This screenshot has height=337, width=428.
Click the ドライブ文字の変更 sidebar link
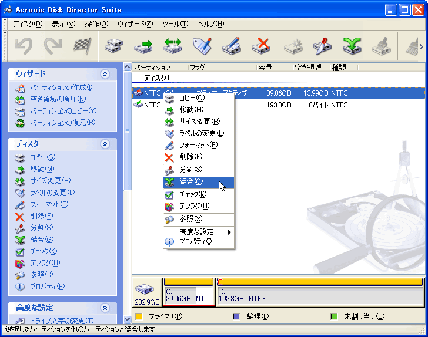(62, 321)
